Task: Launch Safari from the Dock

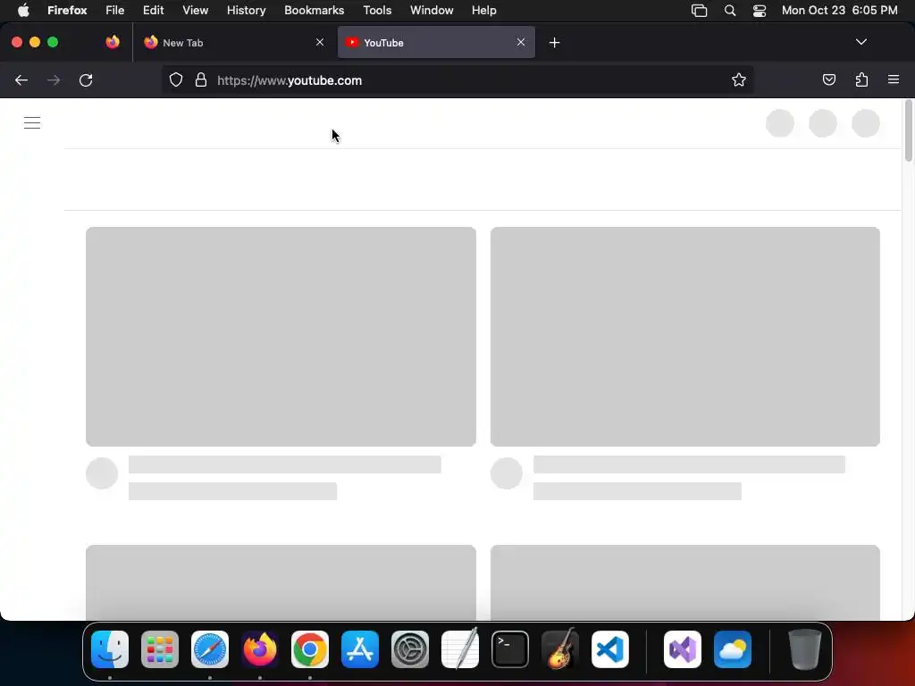Action: pyautogui.click(x=210, y=649)
